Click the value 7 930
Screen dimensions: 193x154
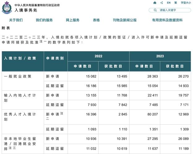(92, 105)
